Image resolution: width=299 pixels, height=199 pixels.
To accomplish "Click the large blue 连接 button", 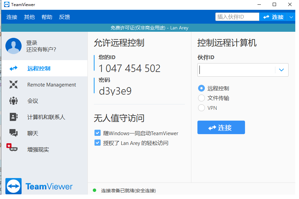I will tap(221, 127).
